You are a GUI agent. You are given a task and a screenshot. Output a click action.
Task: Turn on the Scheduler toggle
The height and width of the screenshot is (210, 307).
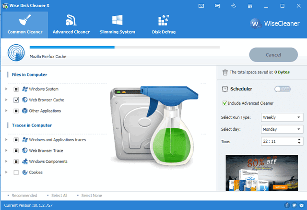pyautogui.click(x=283, y=89)
